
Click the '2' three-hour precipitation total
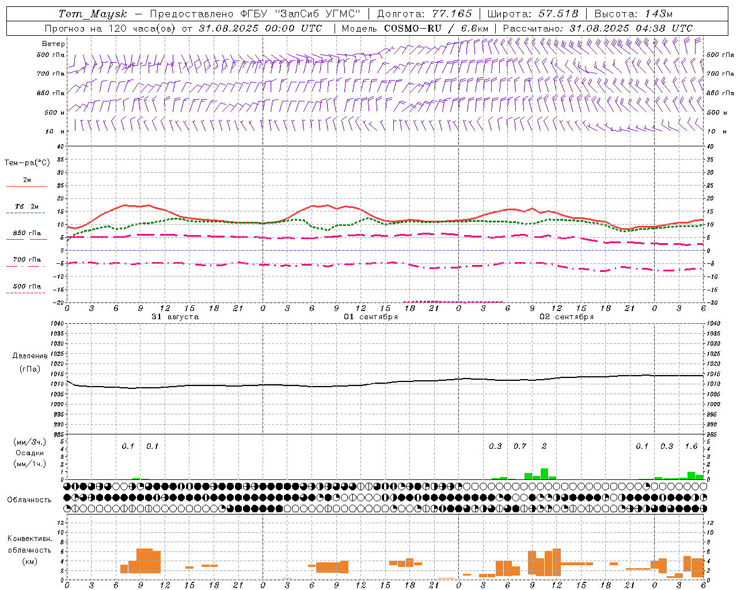click(544, 446)
